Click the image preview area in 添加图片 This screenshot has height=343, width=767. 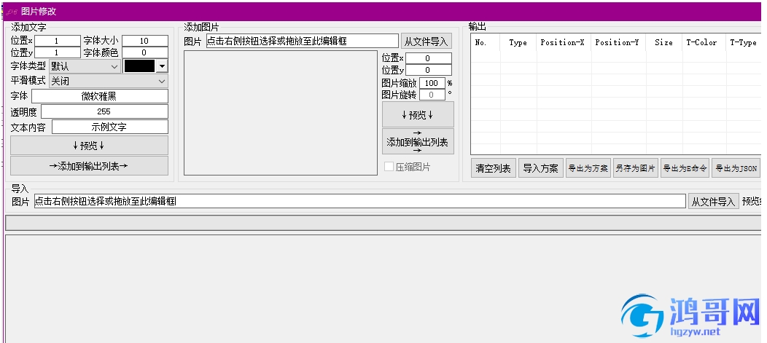coord(281,112)
